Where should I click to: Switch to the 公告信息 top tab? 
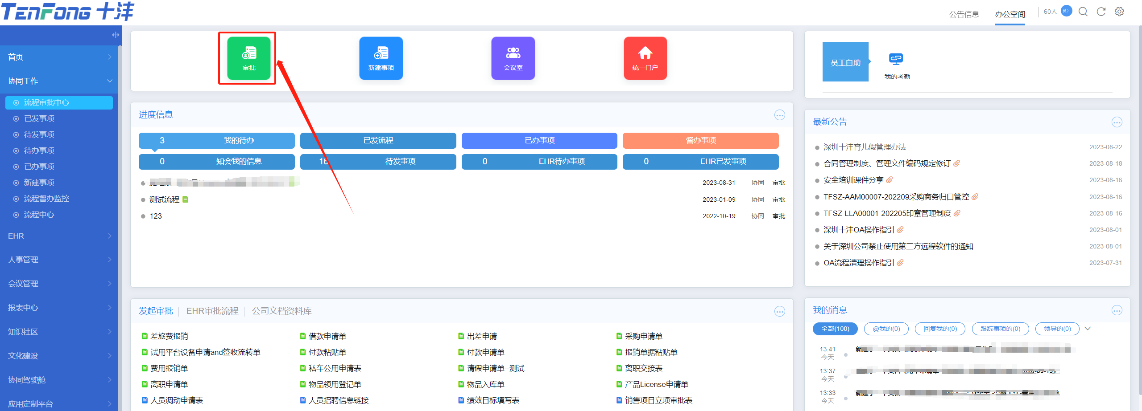[x=964, y=14]
